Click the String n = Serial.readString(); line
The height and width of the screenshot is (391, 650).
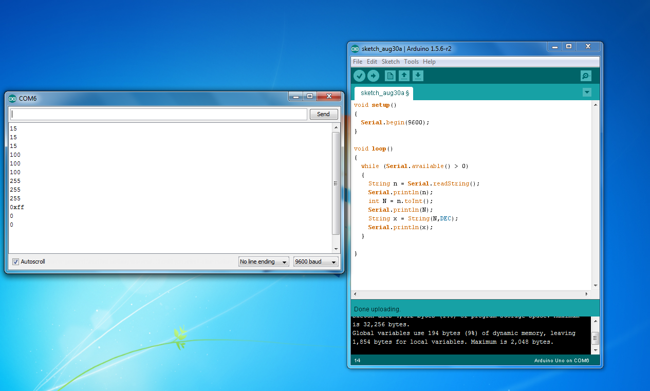423,183
